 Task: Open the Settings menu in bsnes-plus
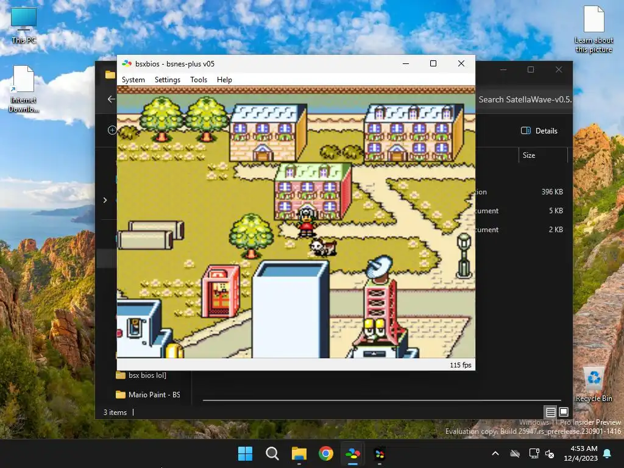(x=167, y=80)
